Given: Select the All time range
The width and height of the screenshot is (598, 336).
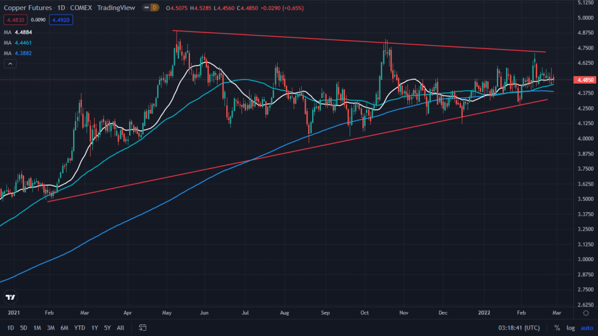Looking at the screenshot, I should click(120, 328).
